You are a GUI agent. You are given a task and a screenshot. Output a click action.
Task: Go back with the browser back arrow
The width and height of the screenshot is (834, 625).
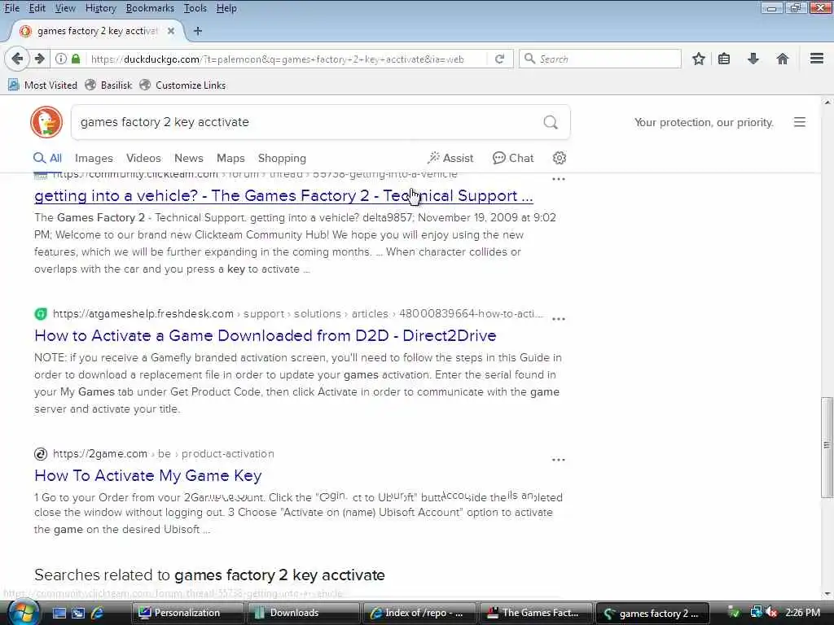pos(17,59)
